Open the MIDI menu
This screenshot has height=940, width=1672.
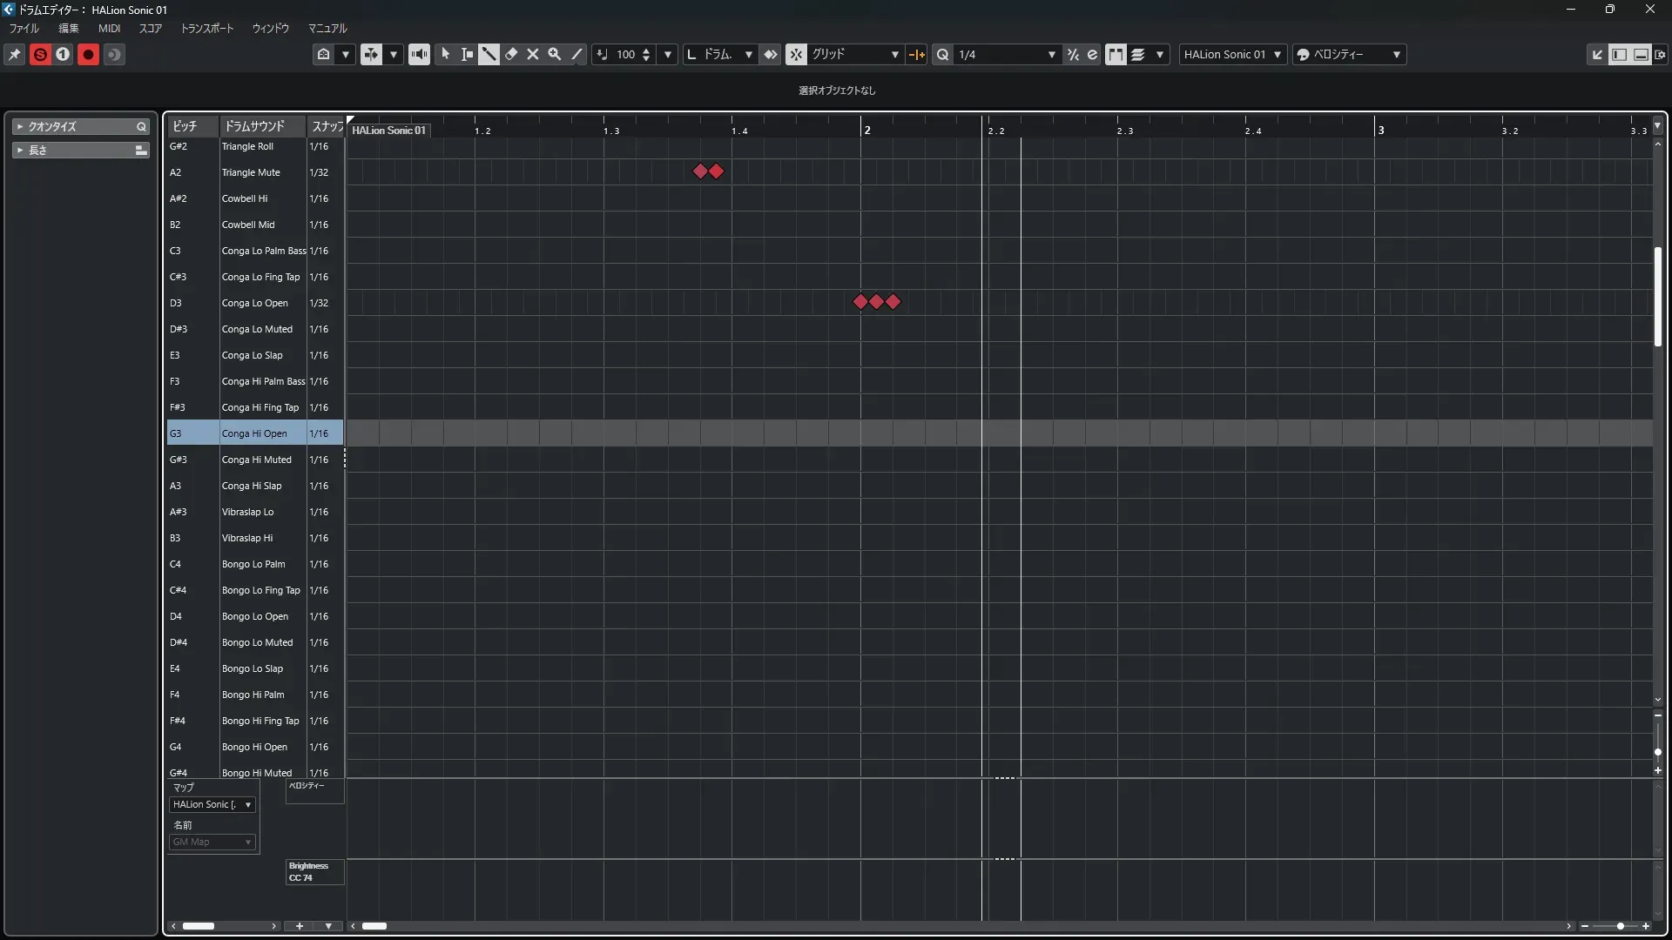(109, 29)
